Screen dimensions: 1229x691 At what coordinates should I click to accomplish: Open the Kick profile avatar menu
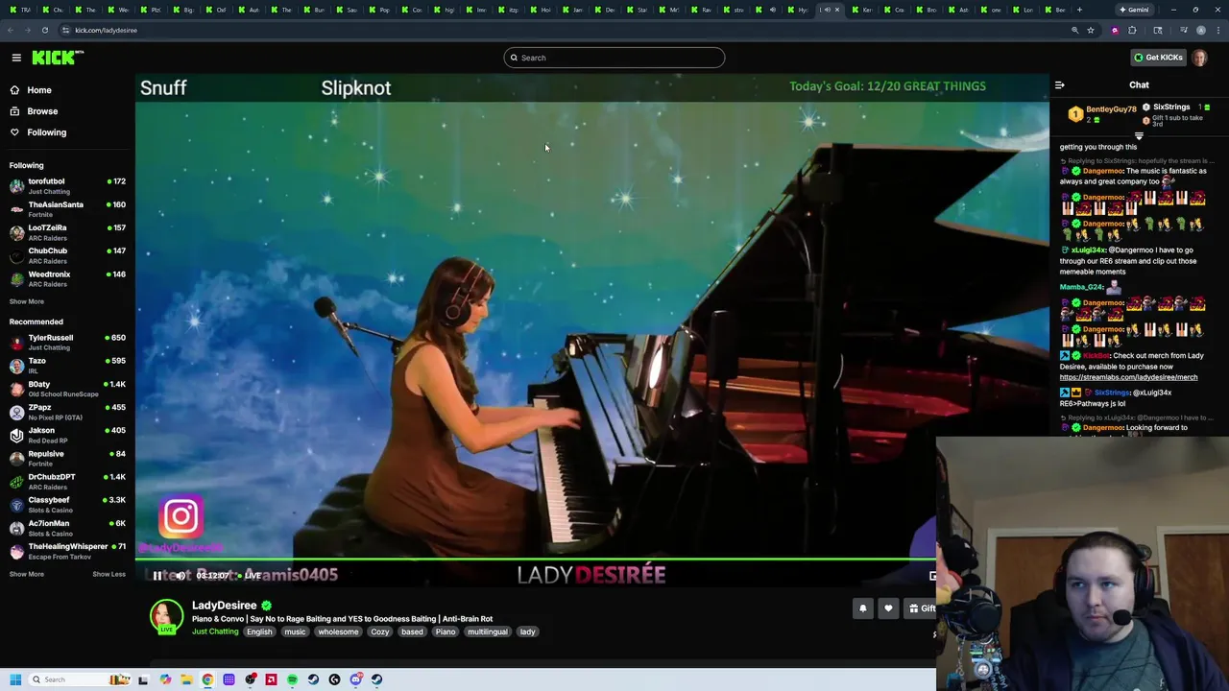[1199, 58]
